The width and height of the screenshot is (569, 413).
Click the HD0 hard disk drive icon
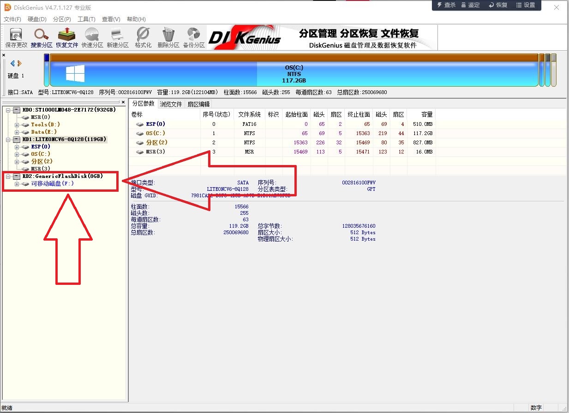click(x=17, y=110)
